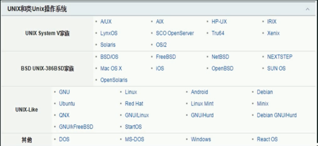Viewport: 318px width, 146px height.
Task: Open the A/UX link
Action: point(106,21)
